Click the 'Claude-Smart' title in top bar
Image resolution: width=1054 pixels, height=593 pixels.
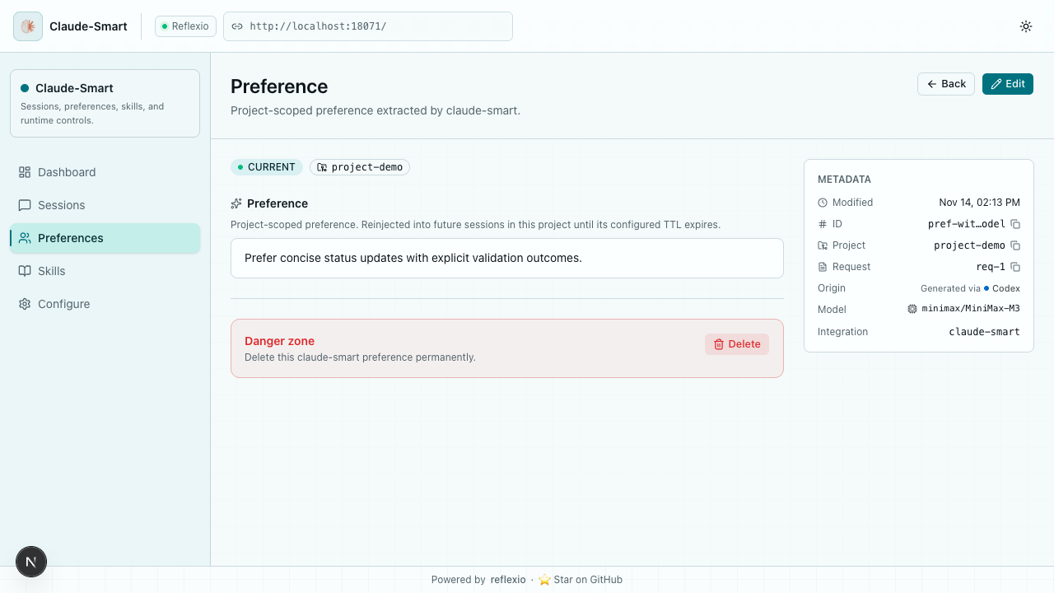click(x=88, y=26)
